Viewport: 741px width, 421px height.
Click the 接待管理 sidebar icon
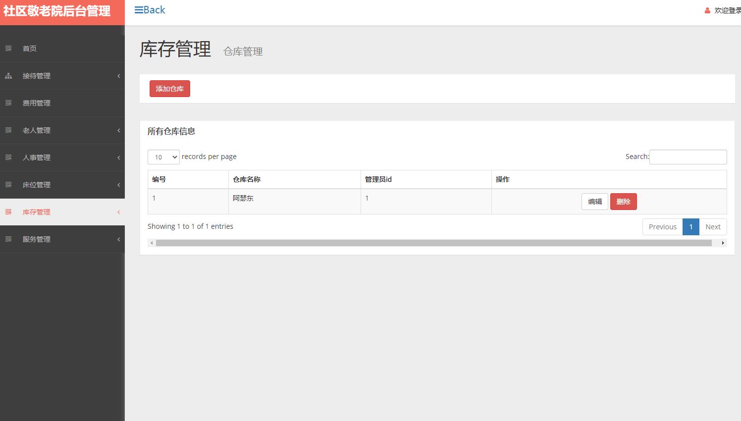[x=8, y=76]
